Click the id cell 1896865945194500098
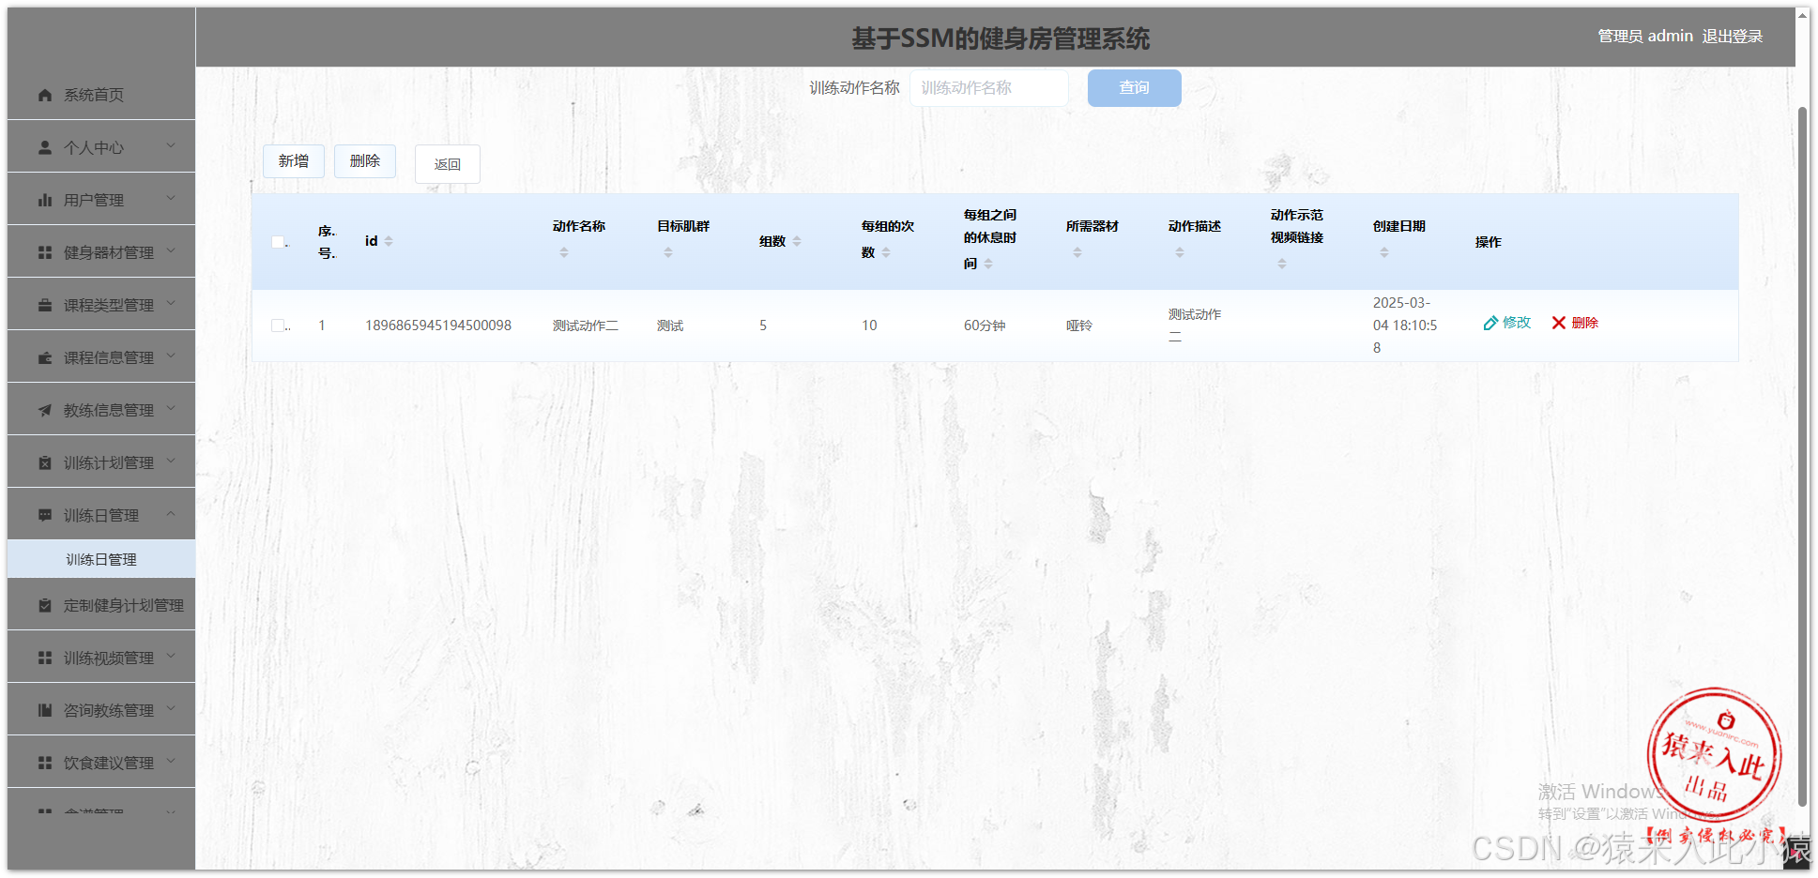The width and height of the screenshot is (1818, 878). [x=438, y=325]
